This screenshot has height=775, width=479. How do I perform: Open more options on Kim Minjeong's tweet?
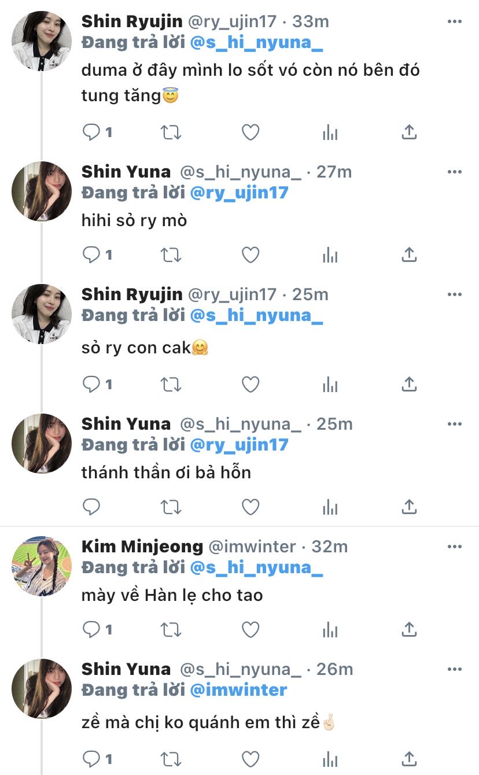[x=455, y=547]
